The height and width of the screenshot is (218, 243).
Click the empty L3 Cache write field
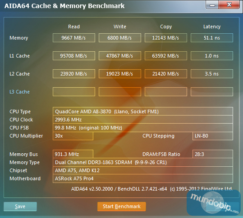[x=120, y=92]
